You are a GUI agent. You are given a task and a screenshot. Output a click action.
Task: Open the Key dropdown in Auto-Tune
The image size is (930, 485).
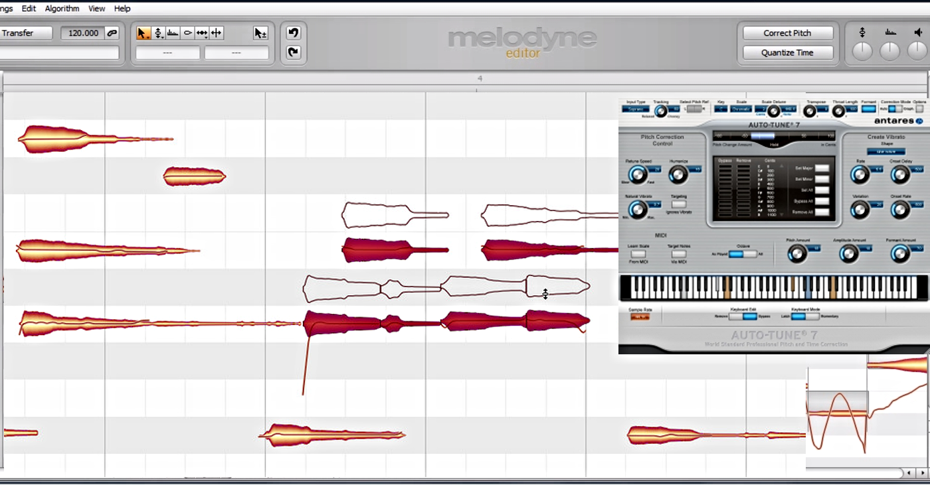(721, 109)
